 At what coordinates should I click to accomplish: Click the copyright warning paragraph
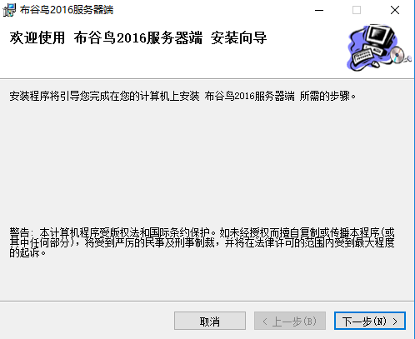tap(202, 242)
